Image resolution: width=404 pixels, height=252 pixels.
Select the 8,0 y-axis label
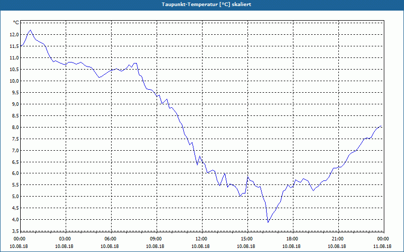(x=15, y=128)
